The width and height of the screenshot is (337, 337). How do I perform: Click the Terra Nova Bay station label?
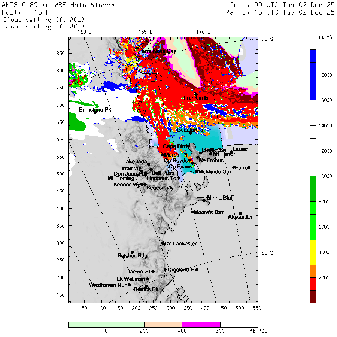[157, 51]
